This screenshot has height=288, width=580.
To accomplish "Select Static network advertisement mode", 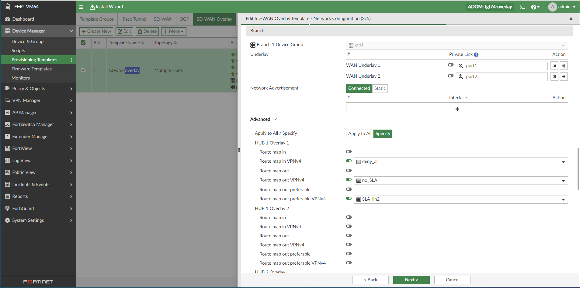I will [x=380, y=88].
